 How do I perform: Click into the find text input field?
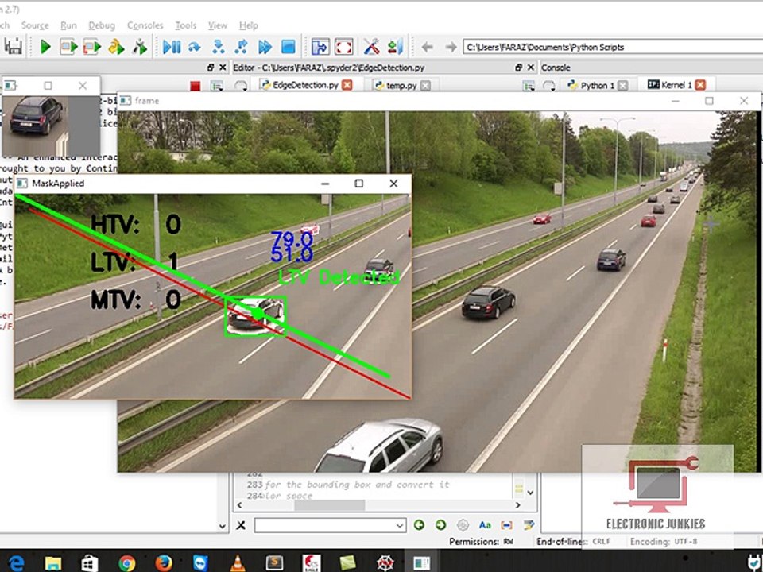coord(324,525)
